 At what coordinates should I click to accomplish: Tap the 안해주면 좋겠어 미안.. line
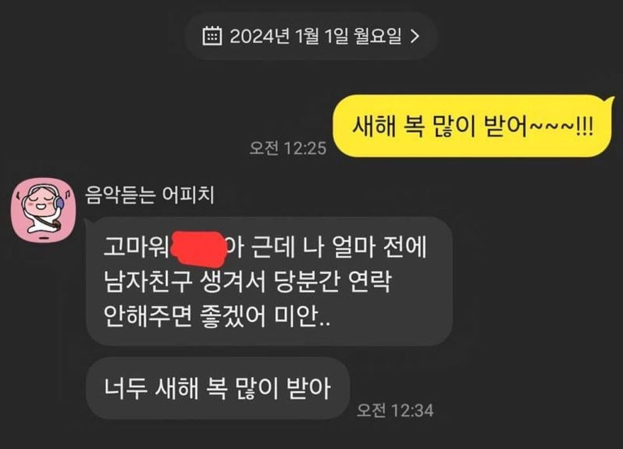(216, 316)
